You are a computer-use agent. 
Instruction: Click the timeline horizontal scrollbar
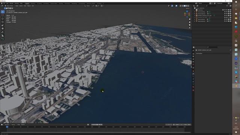pyautogui.click(x=96, y=132)
